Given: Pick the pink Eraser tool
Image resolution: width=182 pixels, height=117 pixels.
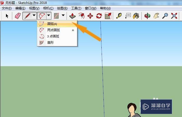Looking at the screenshot, I should (18, 16).
